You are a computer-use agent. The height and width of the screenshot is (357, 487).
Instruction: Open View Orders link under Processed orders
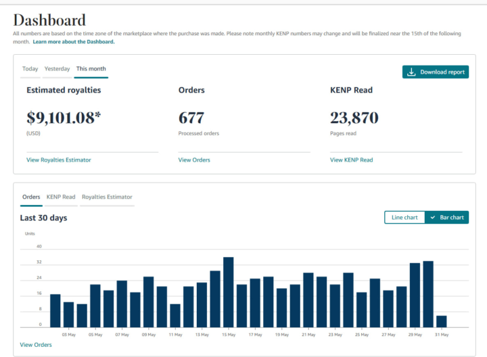(x=194, y=160)
